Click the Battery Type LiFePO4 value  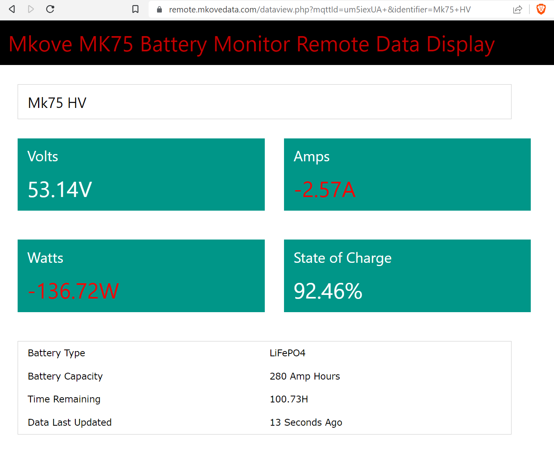(x=287, y=353)
